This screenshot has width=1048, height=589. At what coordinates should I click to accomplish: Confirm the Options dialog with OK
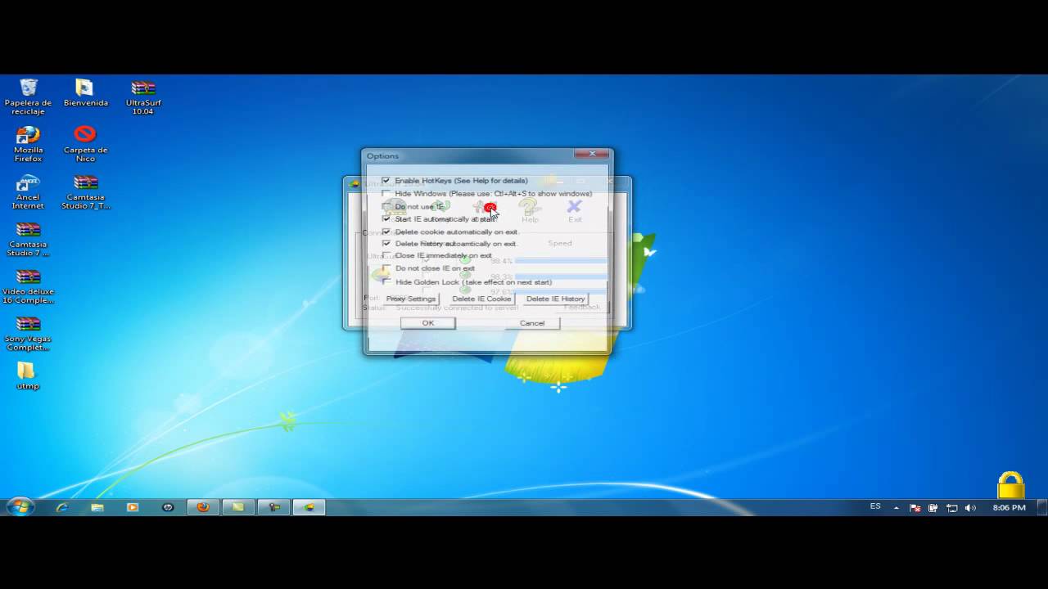(x=427, y=323)
